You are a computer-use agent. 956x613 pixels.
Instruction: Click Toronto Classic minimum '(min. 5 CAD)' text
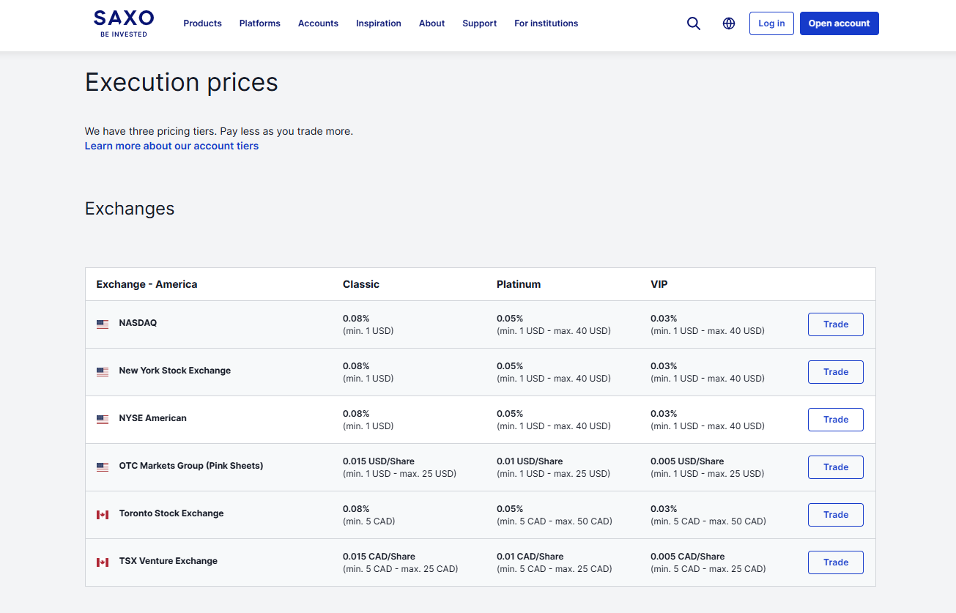(369, 521)
